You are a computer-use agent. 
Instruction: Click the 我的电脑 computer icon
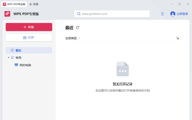16,65
